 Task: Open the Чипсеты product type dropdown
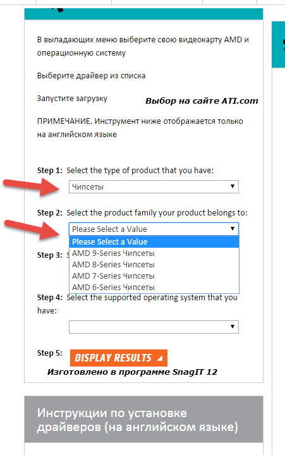154,186
